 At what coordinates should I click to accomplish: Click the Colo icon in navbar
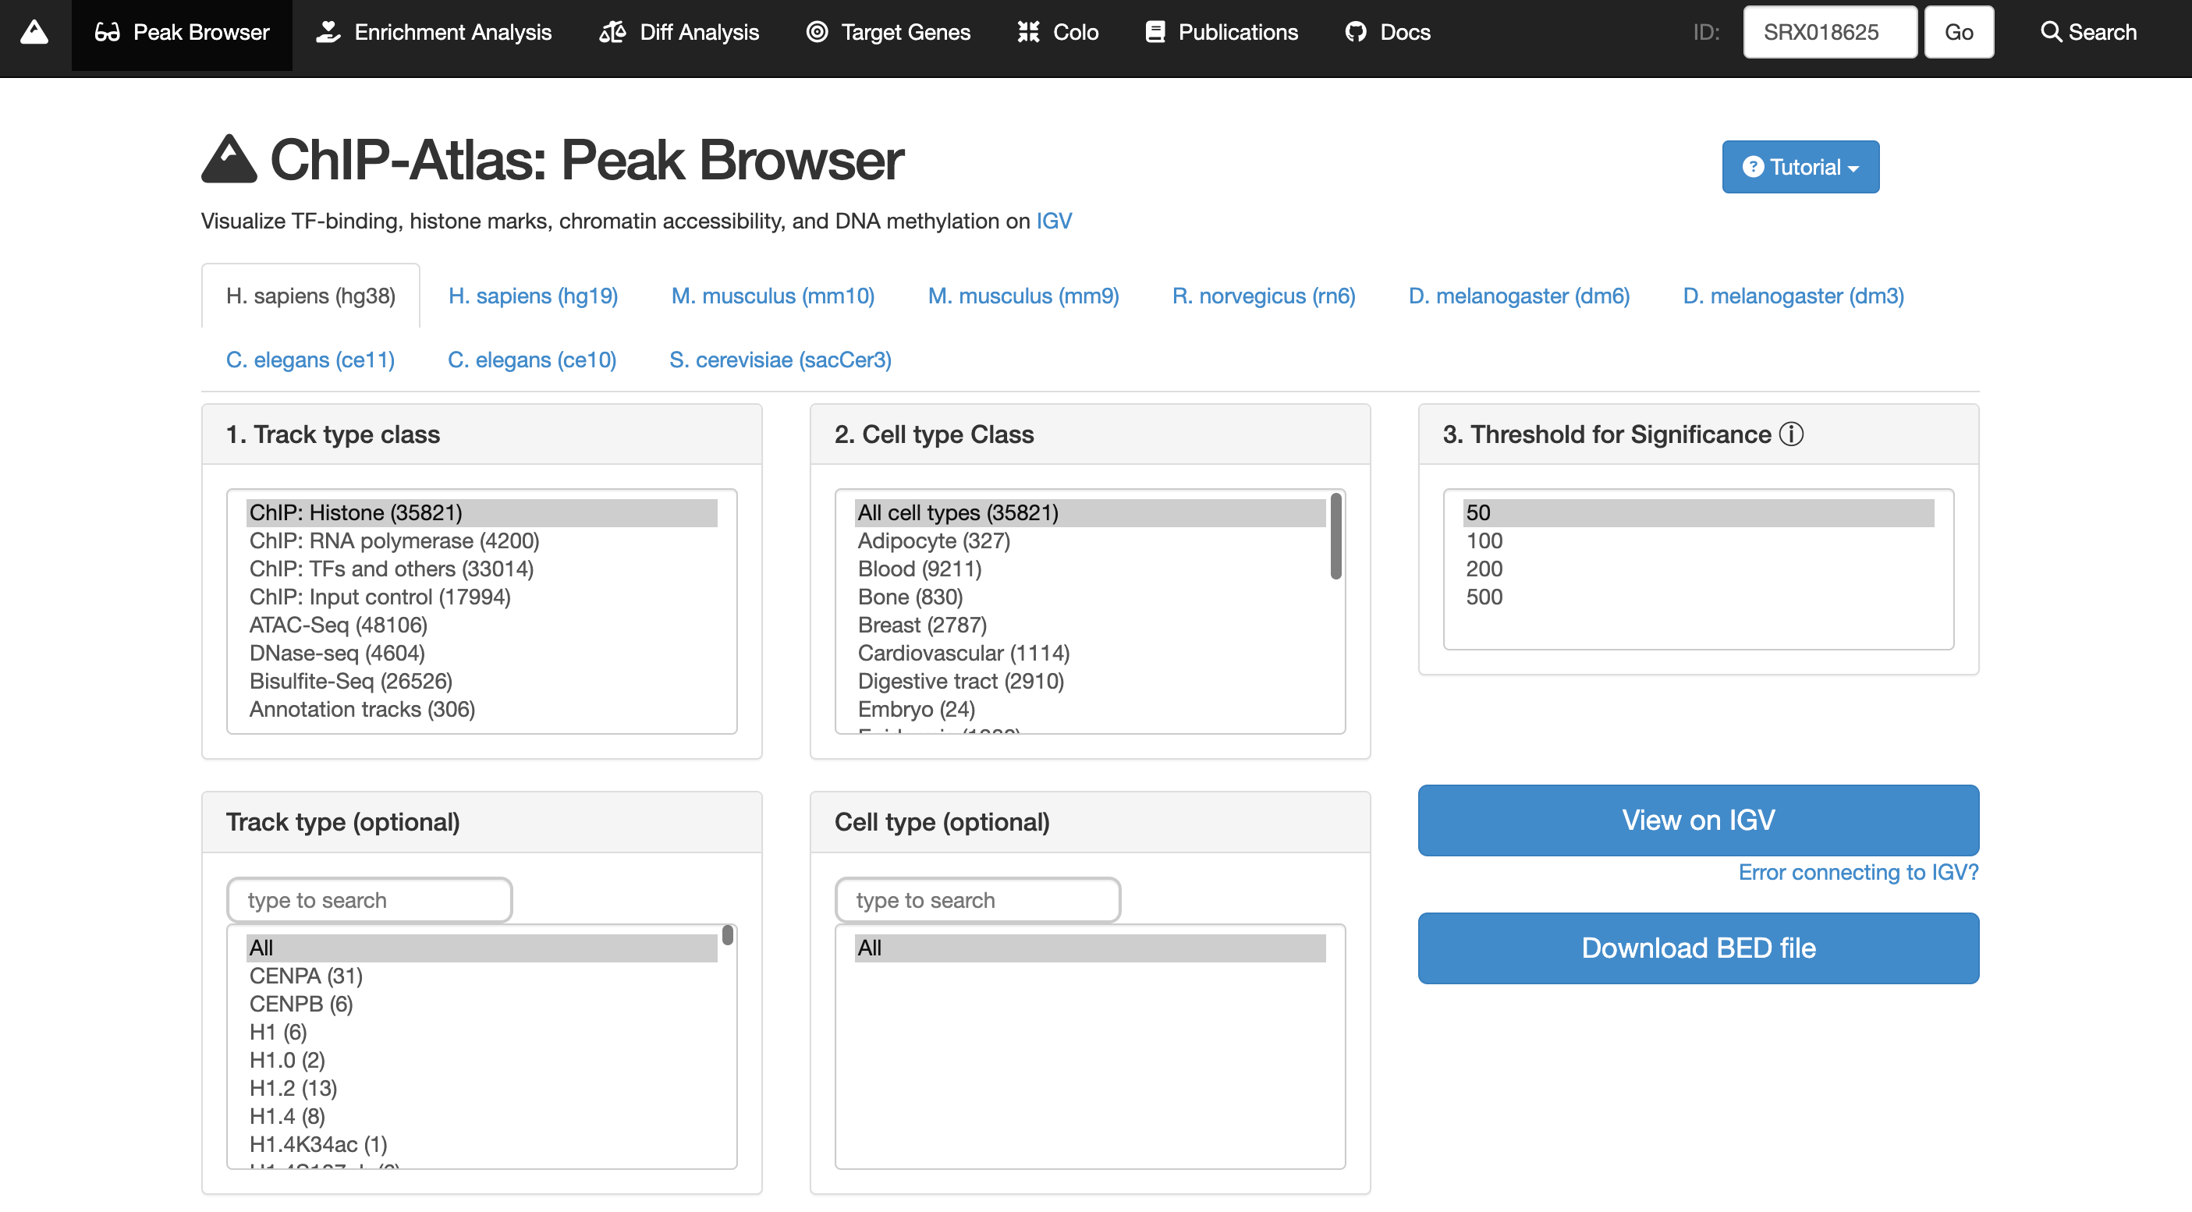1029,32
